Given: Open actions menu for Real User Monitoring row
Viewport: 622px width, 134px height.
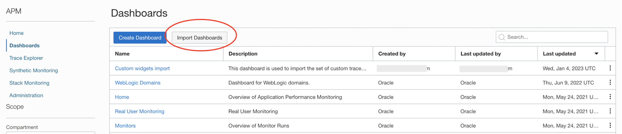Looking at the screenshot, I should point(610,111).
